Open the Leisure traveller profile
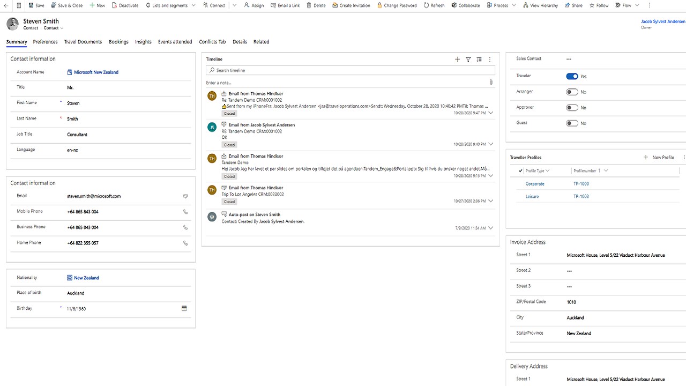The image size is (686, 386). [532, 197]
